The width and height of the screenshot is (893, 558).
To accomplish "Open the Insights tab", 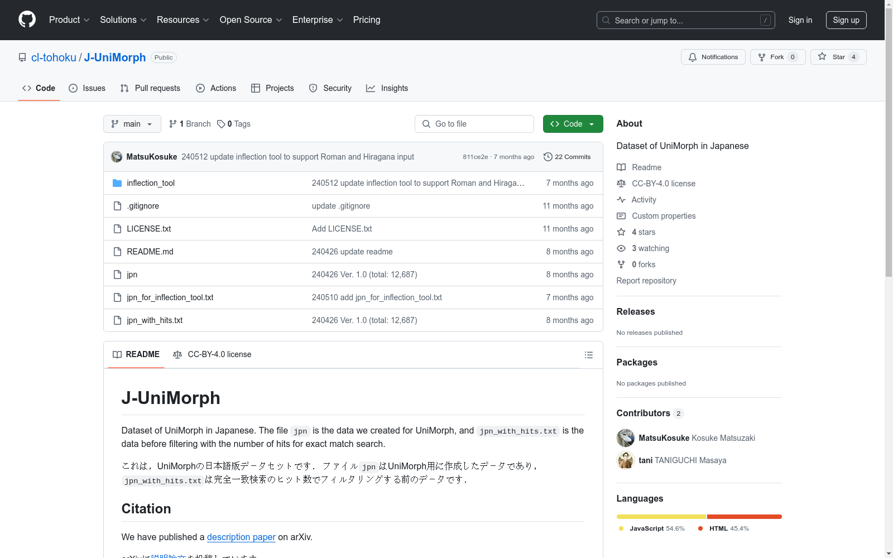I will tap(387, 88).
